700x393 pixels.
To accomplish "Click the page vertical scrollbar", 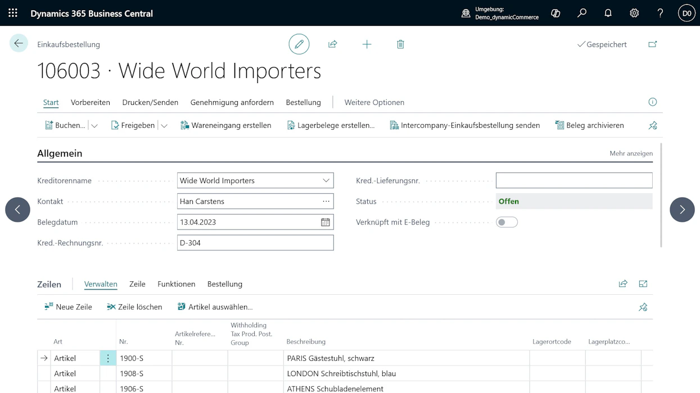I will pyautogui.click(x=661, y=195).
